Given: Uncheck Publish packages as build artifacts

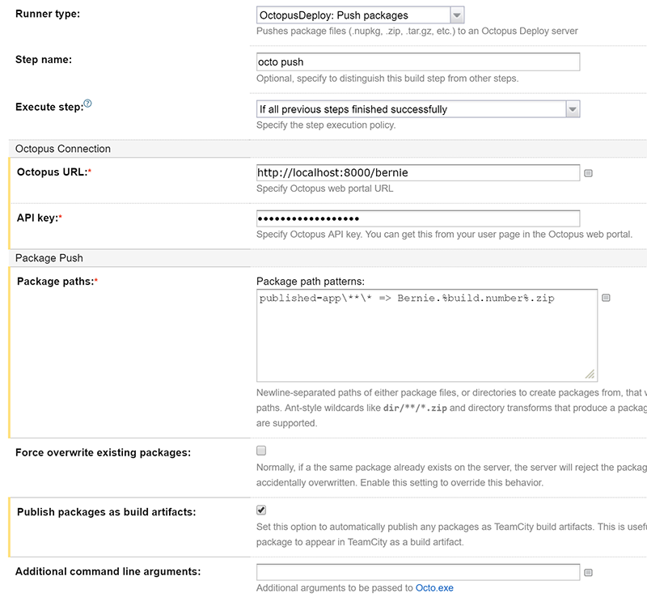Looking at the screenshot, I should 261,510.
